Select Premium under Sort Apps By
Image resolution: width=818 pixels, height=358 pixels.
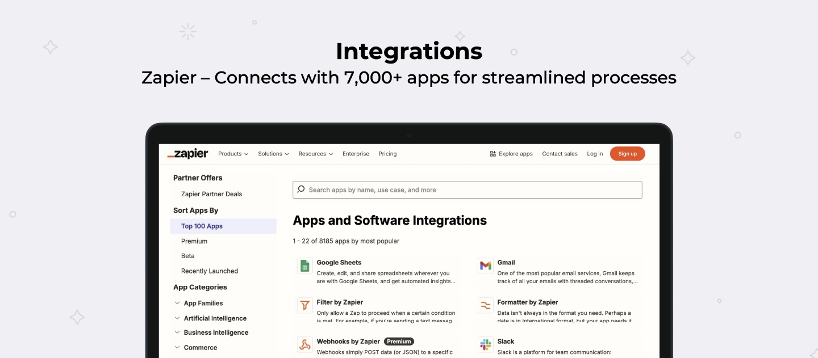point(194,241)
